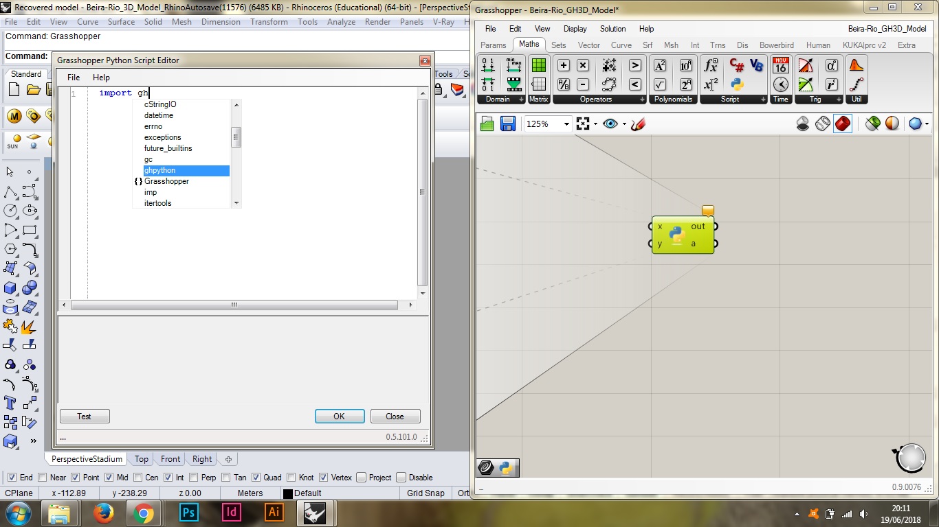This screenshot has height=527, width=939.
Task: Select the Text object tool in Rhino
Action: [10, 403]
